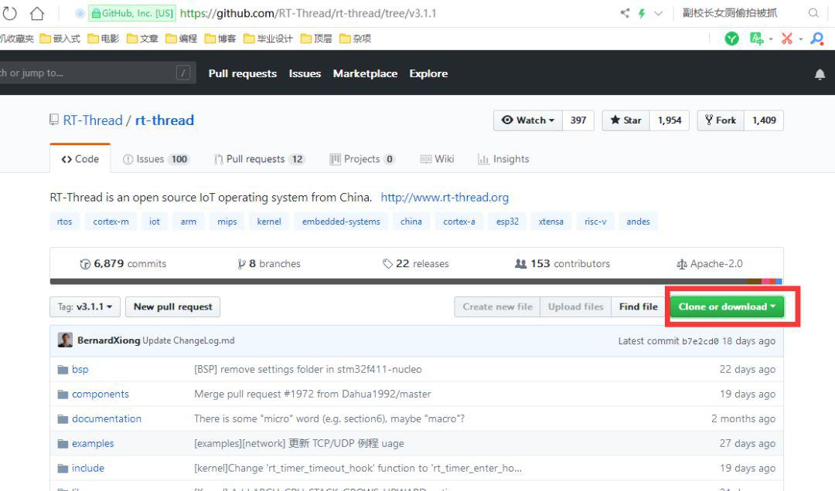Open Explore in top navigation
The width and height of the screenshot is (835, 491).
428,73
